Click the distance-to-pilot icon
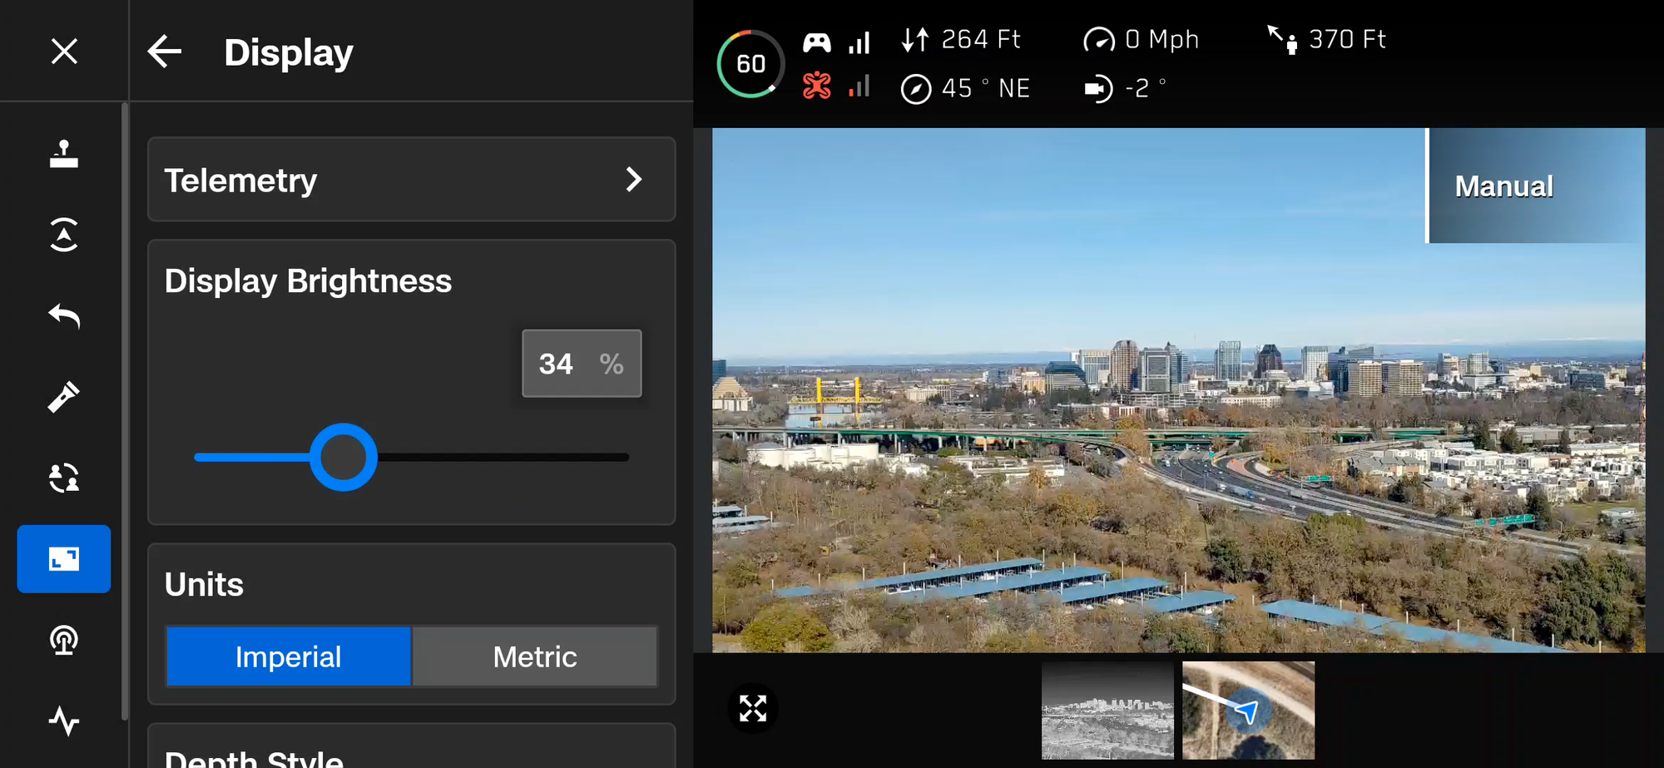The height and width of the screenshot is (768, 1664). click(x=1282, y=39)
